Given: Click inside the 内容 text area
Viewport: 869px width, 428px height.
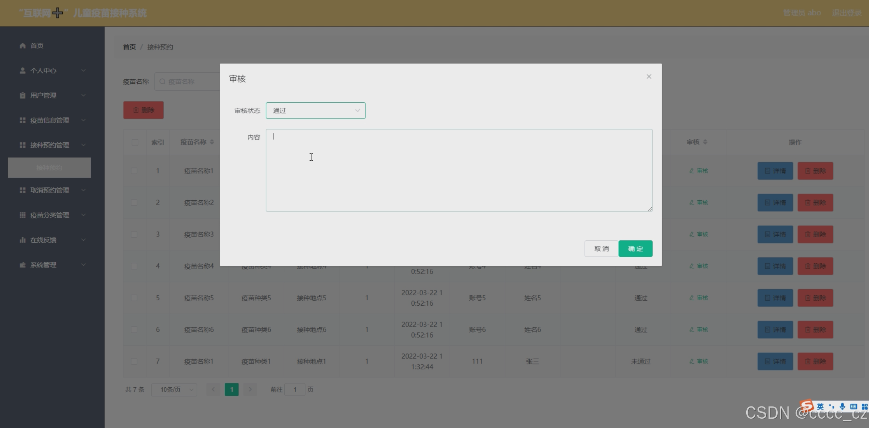Looking at the screenshot, I should coord(459,170).
